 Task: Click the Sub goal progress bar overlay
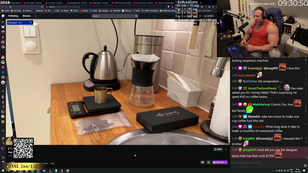click(20, 23)
